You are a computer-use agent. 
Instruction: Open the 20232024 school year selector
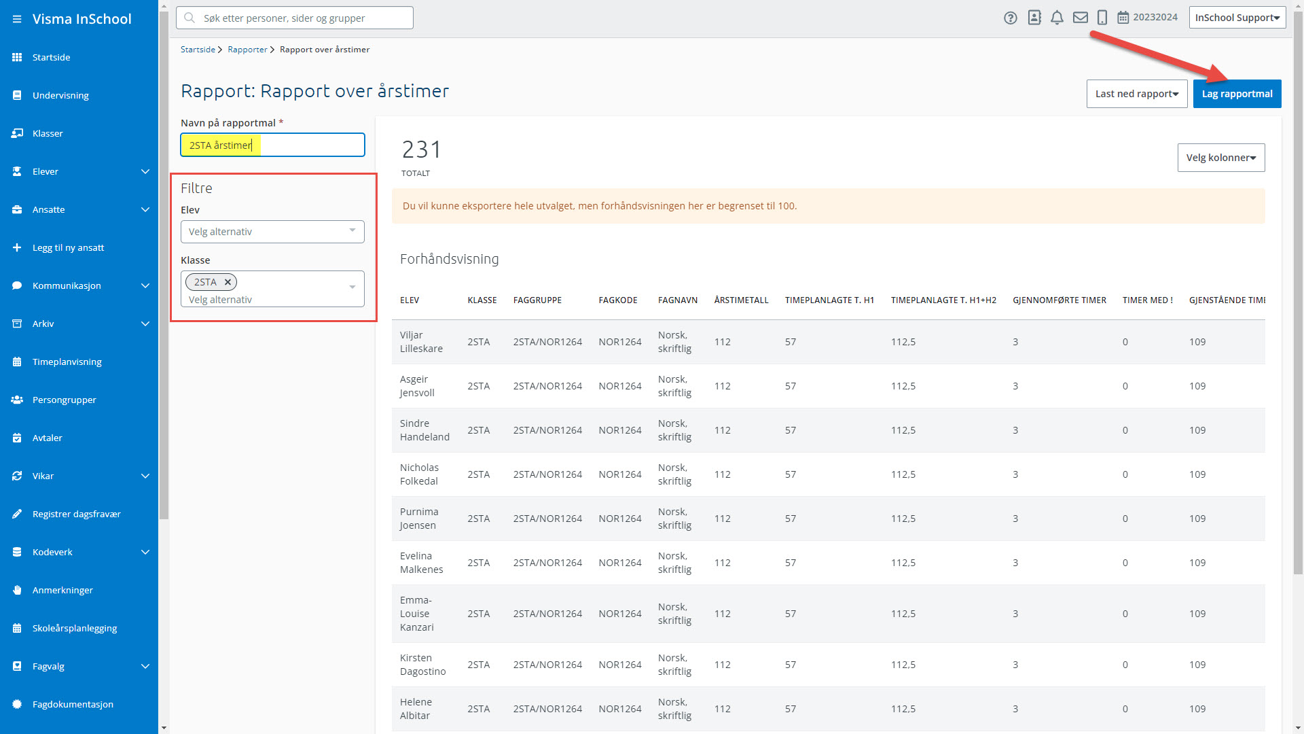coord(1148,18)
